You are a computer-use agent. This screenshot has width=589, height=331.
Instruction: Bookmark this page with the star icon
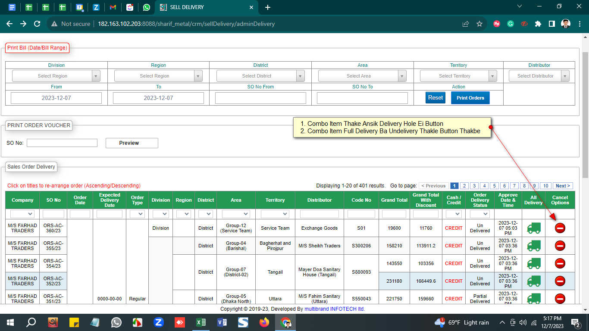(479, 24)
